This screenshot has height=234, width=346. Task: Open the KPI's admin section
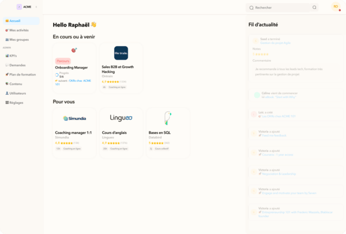click(x=13, y=56)
